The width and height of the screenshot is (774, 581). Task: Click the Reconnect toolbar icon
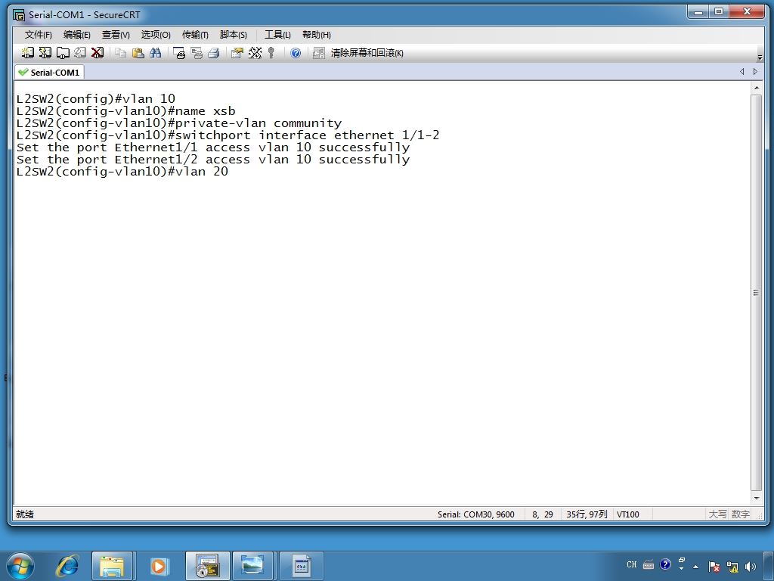click(x=80, y=53)
